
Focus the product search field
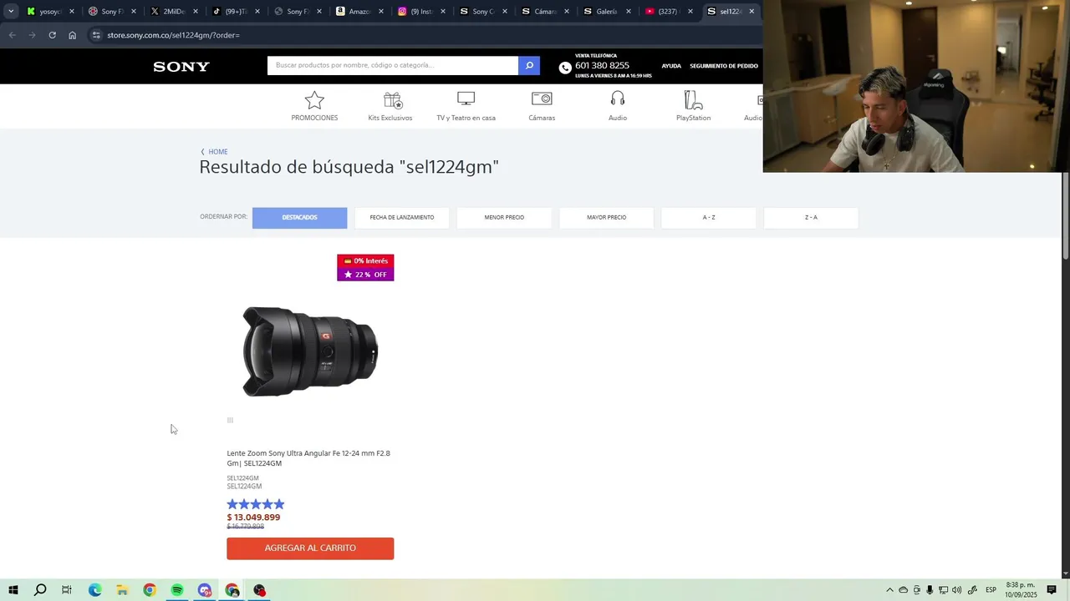tap(393, 65)
